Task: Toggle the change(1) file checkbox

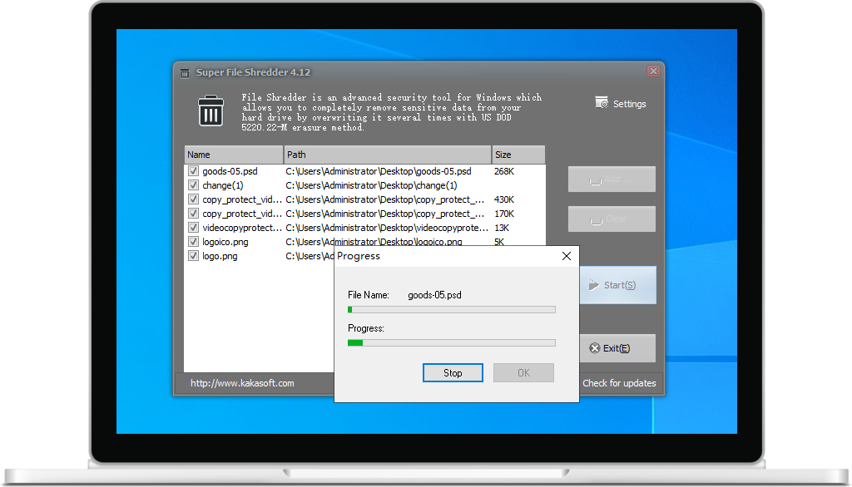Action: point(193,185)
